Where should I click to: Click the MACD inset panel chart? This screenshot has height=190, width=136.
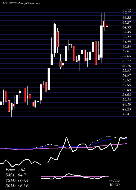(75, 176)
